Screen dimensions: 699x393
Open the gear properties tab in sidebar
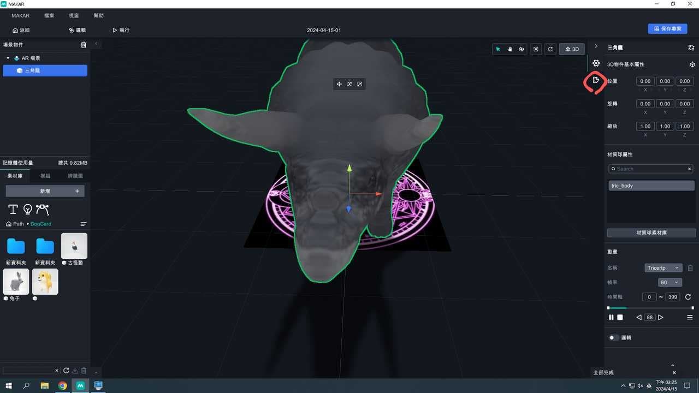596,63
